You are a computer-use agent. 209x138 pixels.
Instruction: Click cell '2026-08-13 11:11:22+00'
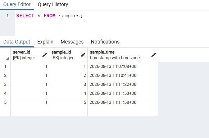tap(123, 84)
